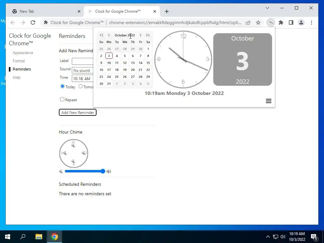The image size is (324, 243).
Task: Click the muted speaker icon left of slider
Action: (x=61, y=171)
